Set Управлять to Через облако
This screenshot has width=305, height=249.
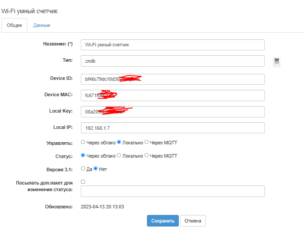pos(83,142)
